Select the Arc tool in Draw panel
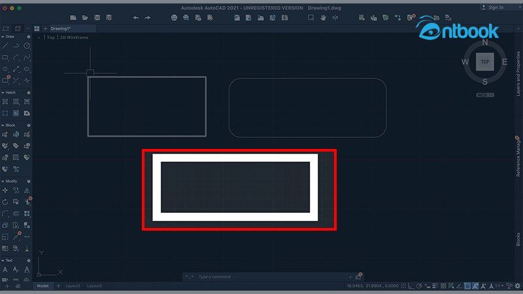Screen dimensions: 523x294 click(x=16, y=57)
